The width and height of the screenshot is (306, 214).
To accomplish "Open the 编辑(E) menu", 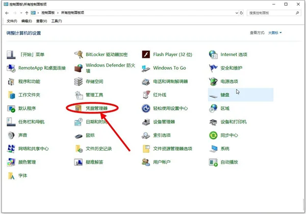I will click(x=27, y=21).
